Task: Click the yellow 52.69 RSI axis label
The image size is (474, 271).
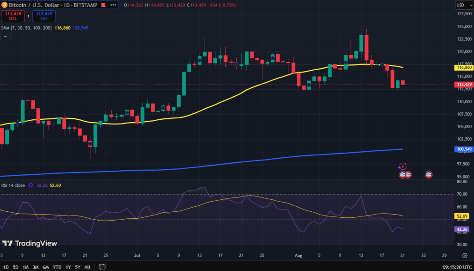Action: [462, 216]
